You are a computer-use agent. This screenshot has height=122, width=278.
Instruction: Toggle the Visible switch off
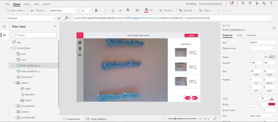coord(272,57)
